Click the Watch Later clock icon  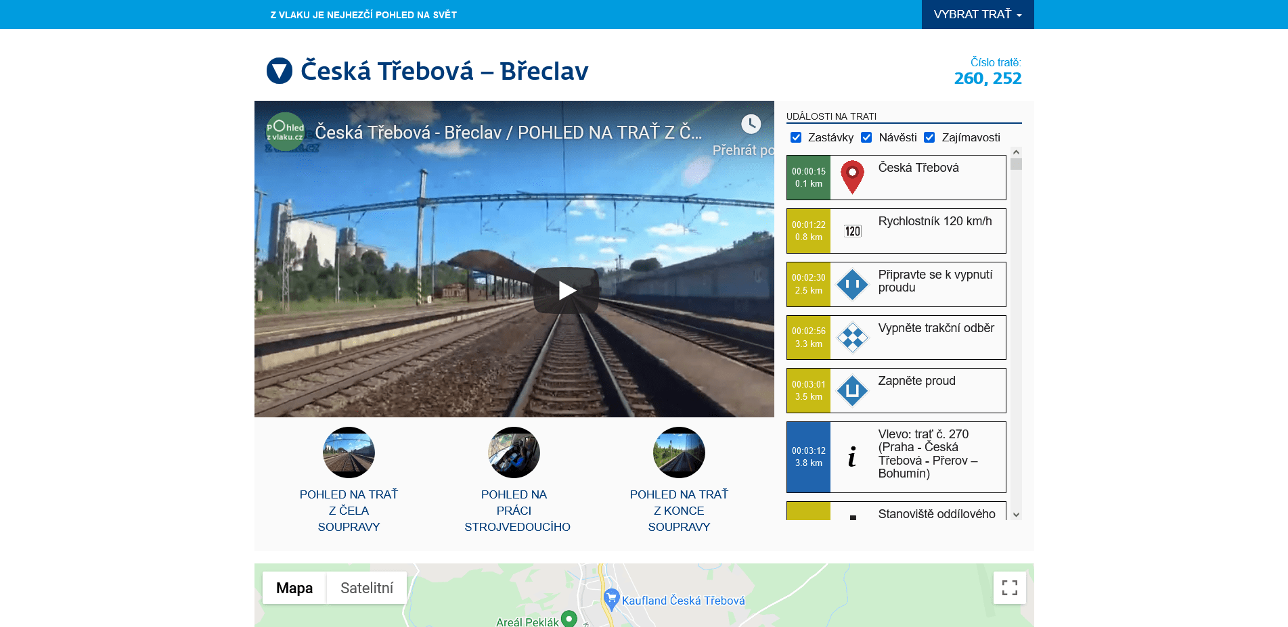[x=751, y=124]
